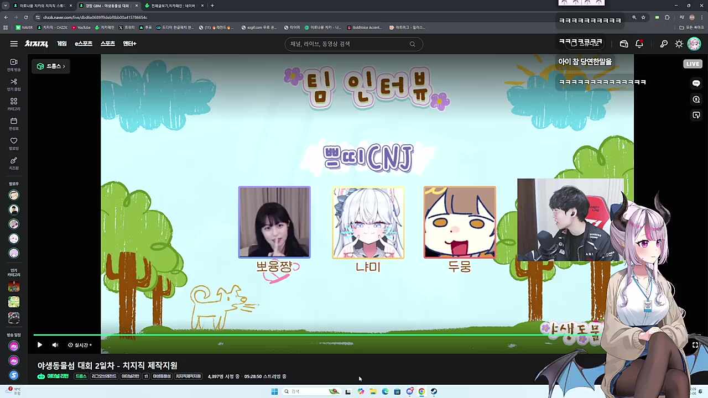Expand the 드롭스 panel above the player
708x398 pixels.
51,66
